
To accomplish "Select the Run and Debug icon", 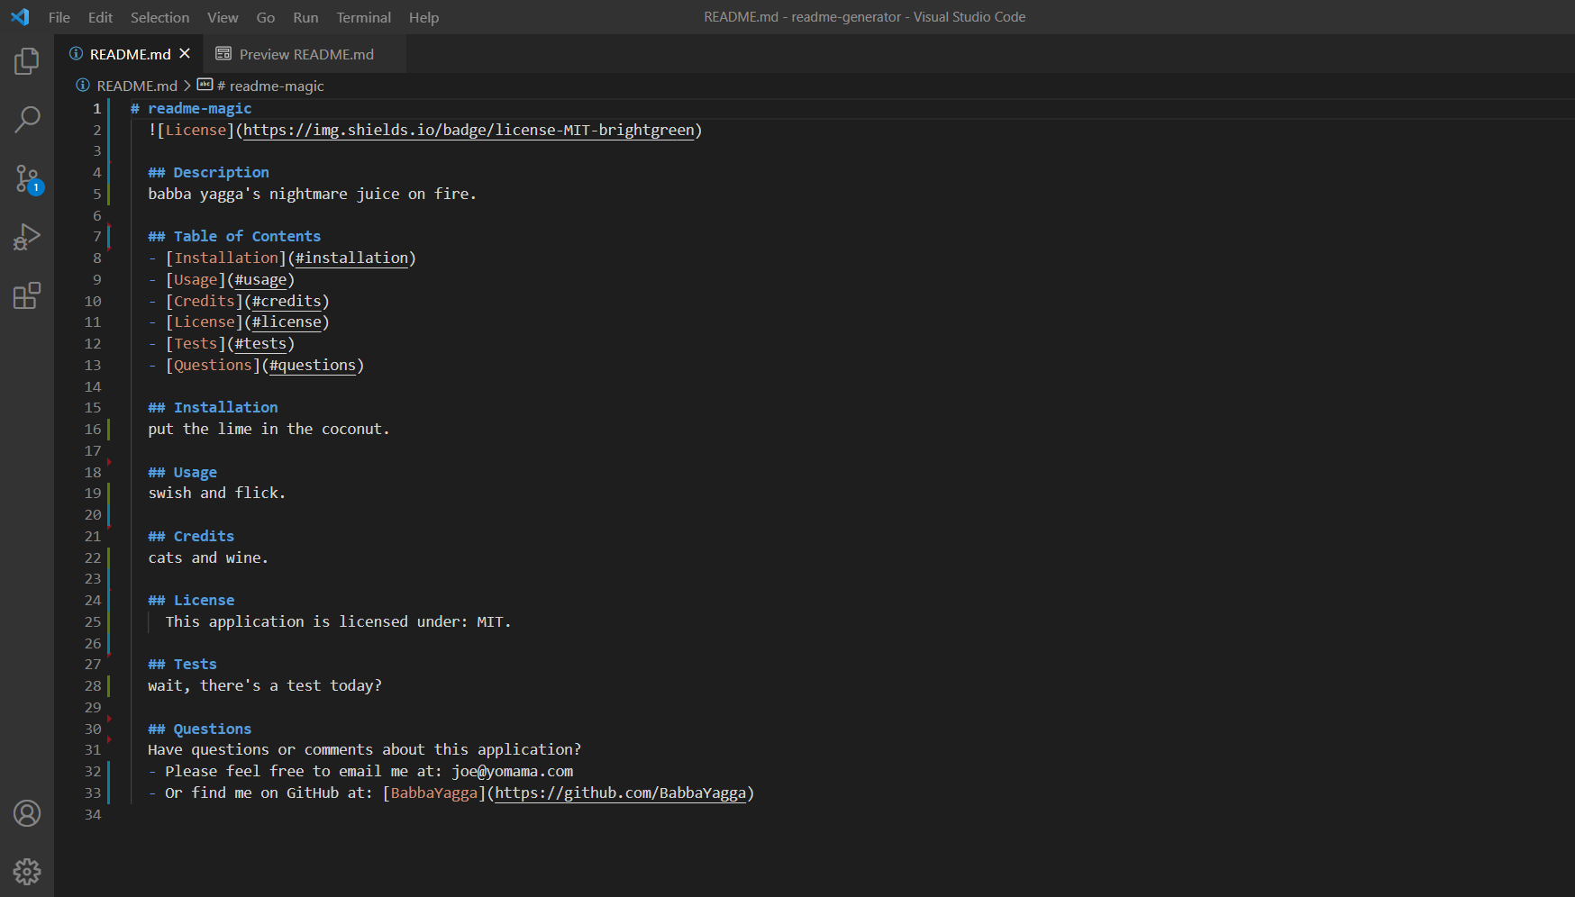I will (x=27, y=237).
